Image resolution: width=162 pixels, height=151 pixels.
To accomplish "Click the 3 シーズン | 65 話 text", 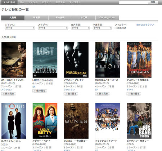I will pyautogui.click(x=42, y=147).
